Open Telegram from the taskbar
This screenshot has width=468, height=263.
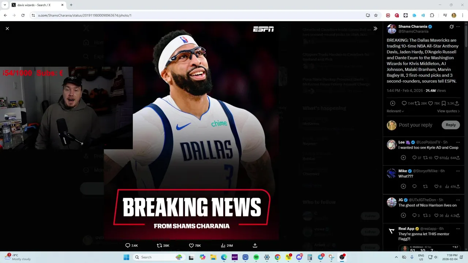[321, 257]
